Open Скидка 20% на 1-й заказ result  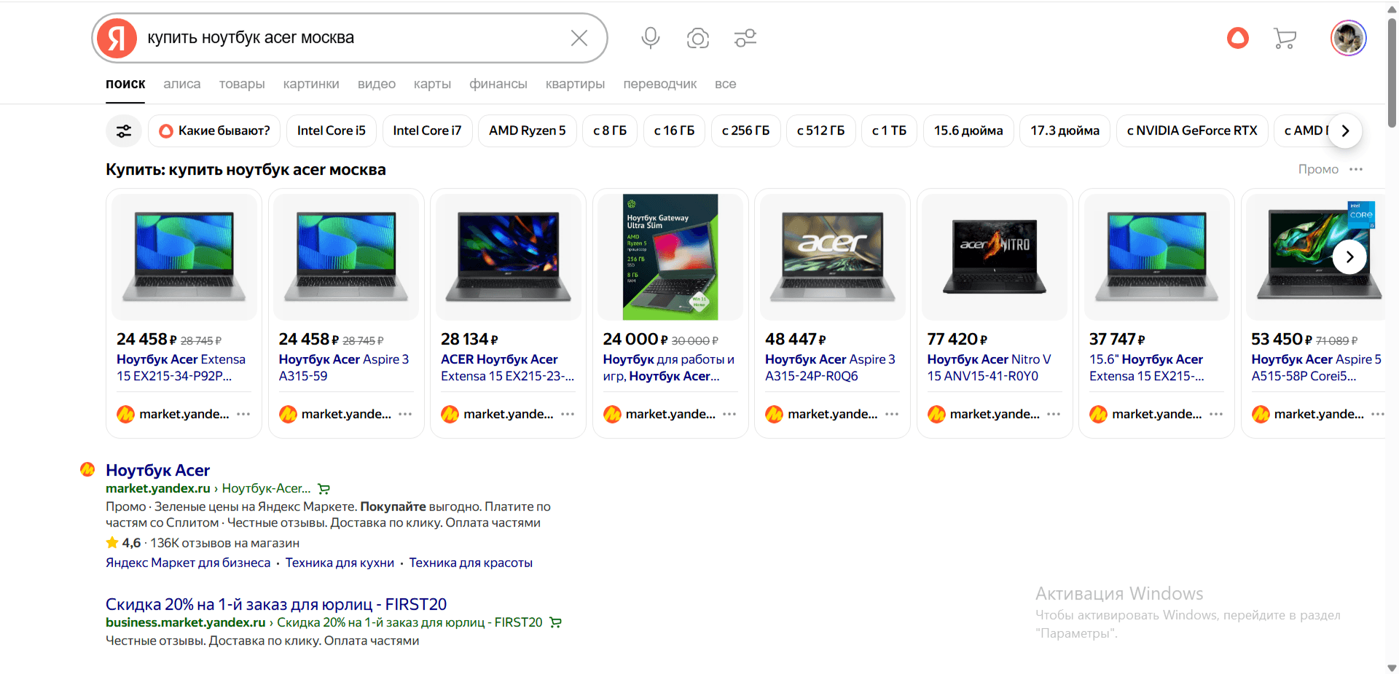tap(276, 604)
